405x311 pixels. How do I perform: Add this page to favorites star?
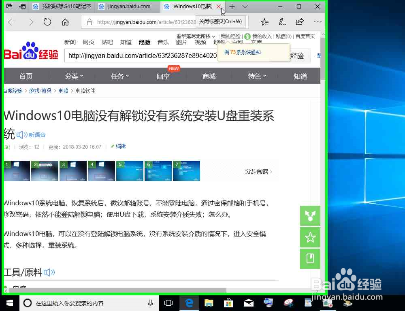point(264,22)
